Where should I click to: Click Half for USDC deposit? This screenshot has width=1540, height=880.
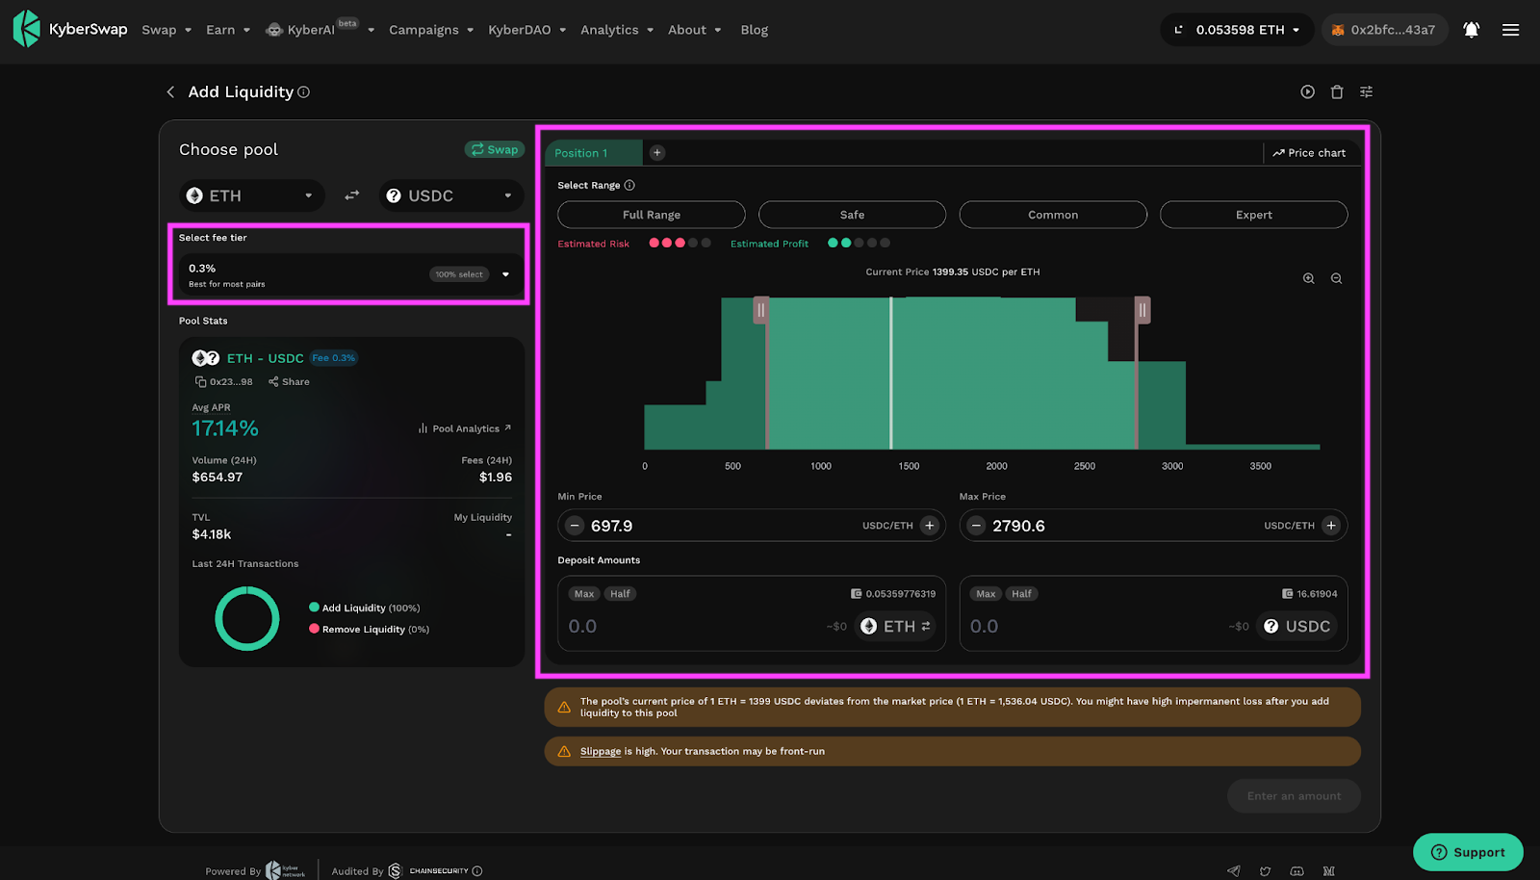(1021, 594)
